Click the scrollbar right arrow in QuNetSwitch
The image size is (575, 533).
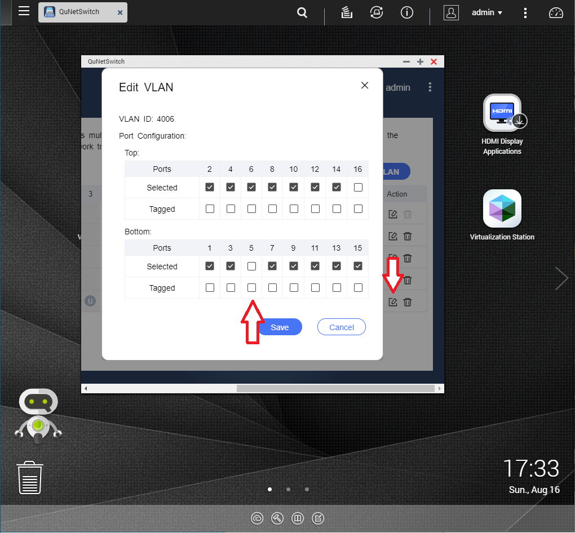(x=439, y=389)
